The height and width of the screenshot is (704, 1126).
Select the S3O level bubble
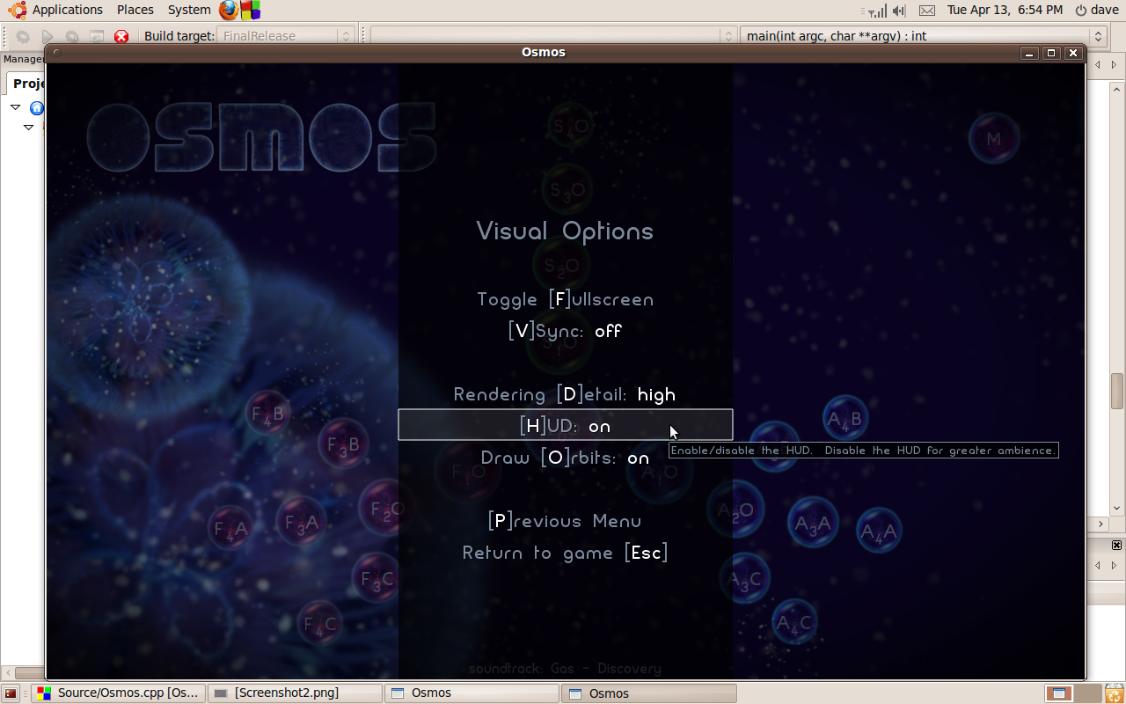[x=567, y=189]
